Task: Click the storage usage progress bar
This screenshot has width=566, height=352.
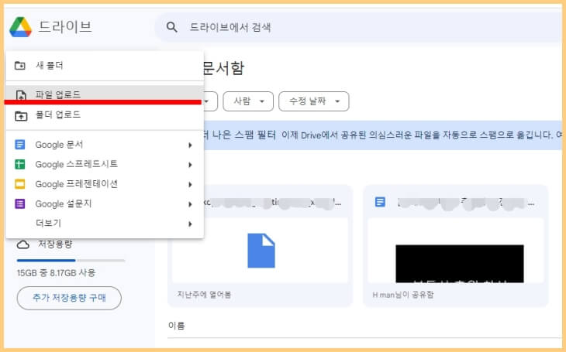Action: pos(71,260)
